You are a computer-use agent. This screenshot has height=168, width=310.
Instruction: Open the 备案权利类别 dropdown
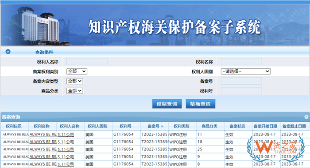pos(77,71)
